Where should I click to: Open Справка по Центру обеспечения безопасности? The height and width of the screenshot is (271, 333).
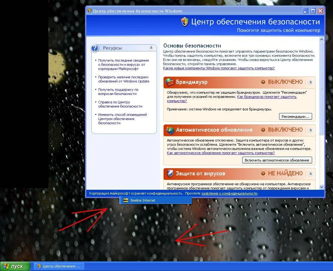pyautogui.click(x=120, y=104)
